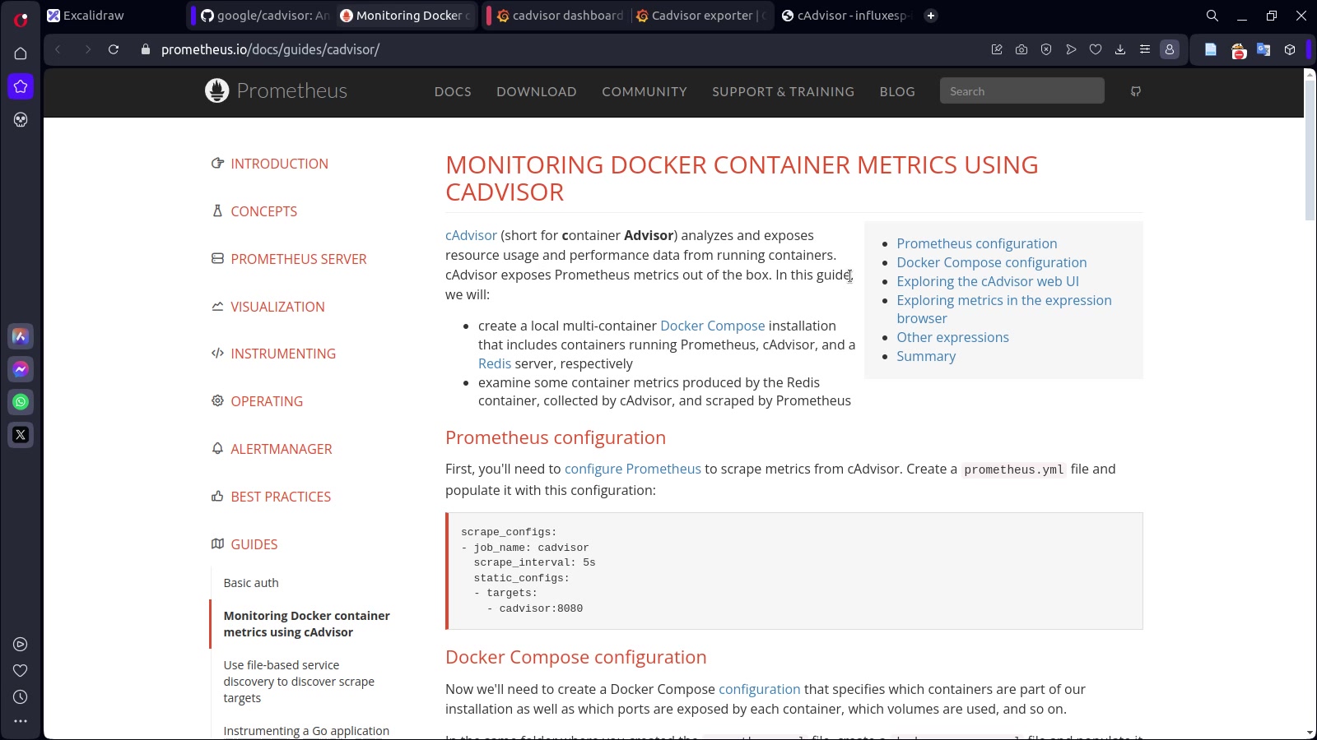Open the X (Twitter) sidebar panel
Viewport: 1317px width, 740px height.
click(x=21, y=435)
